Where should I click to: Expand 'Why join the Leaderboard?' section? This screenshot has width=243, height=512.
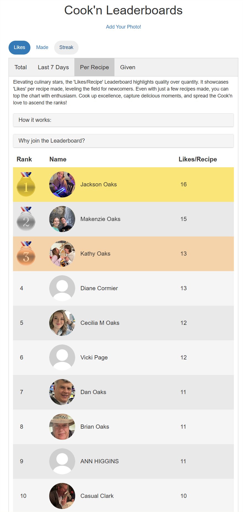click(123, 141)
